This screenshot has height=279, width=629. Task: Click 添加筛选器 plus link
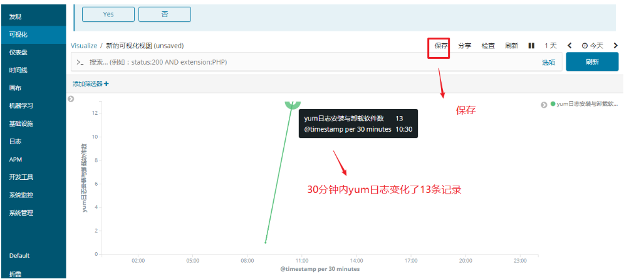91,84
